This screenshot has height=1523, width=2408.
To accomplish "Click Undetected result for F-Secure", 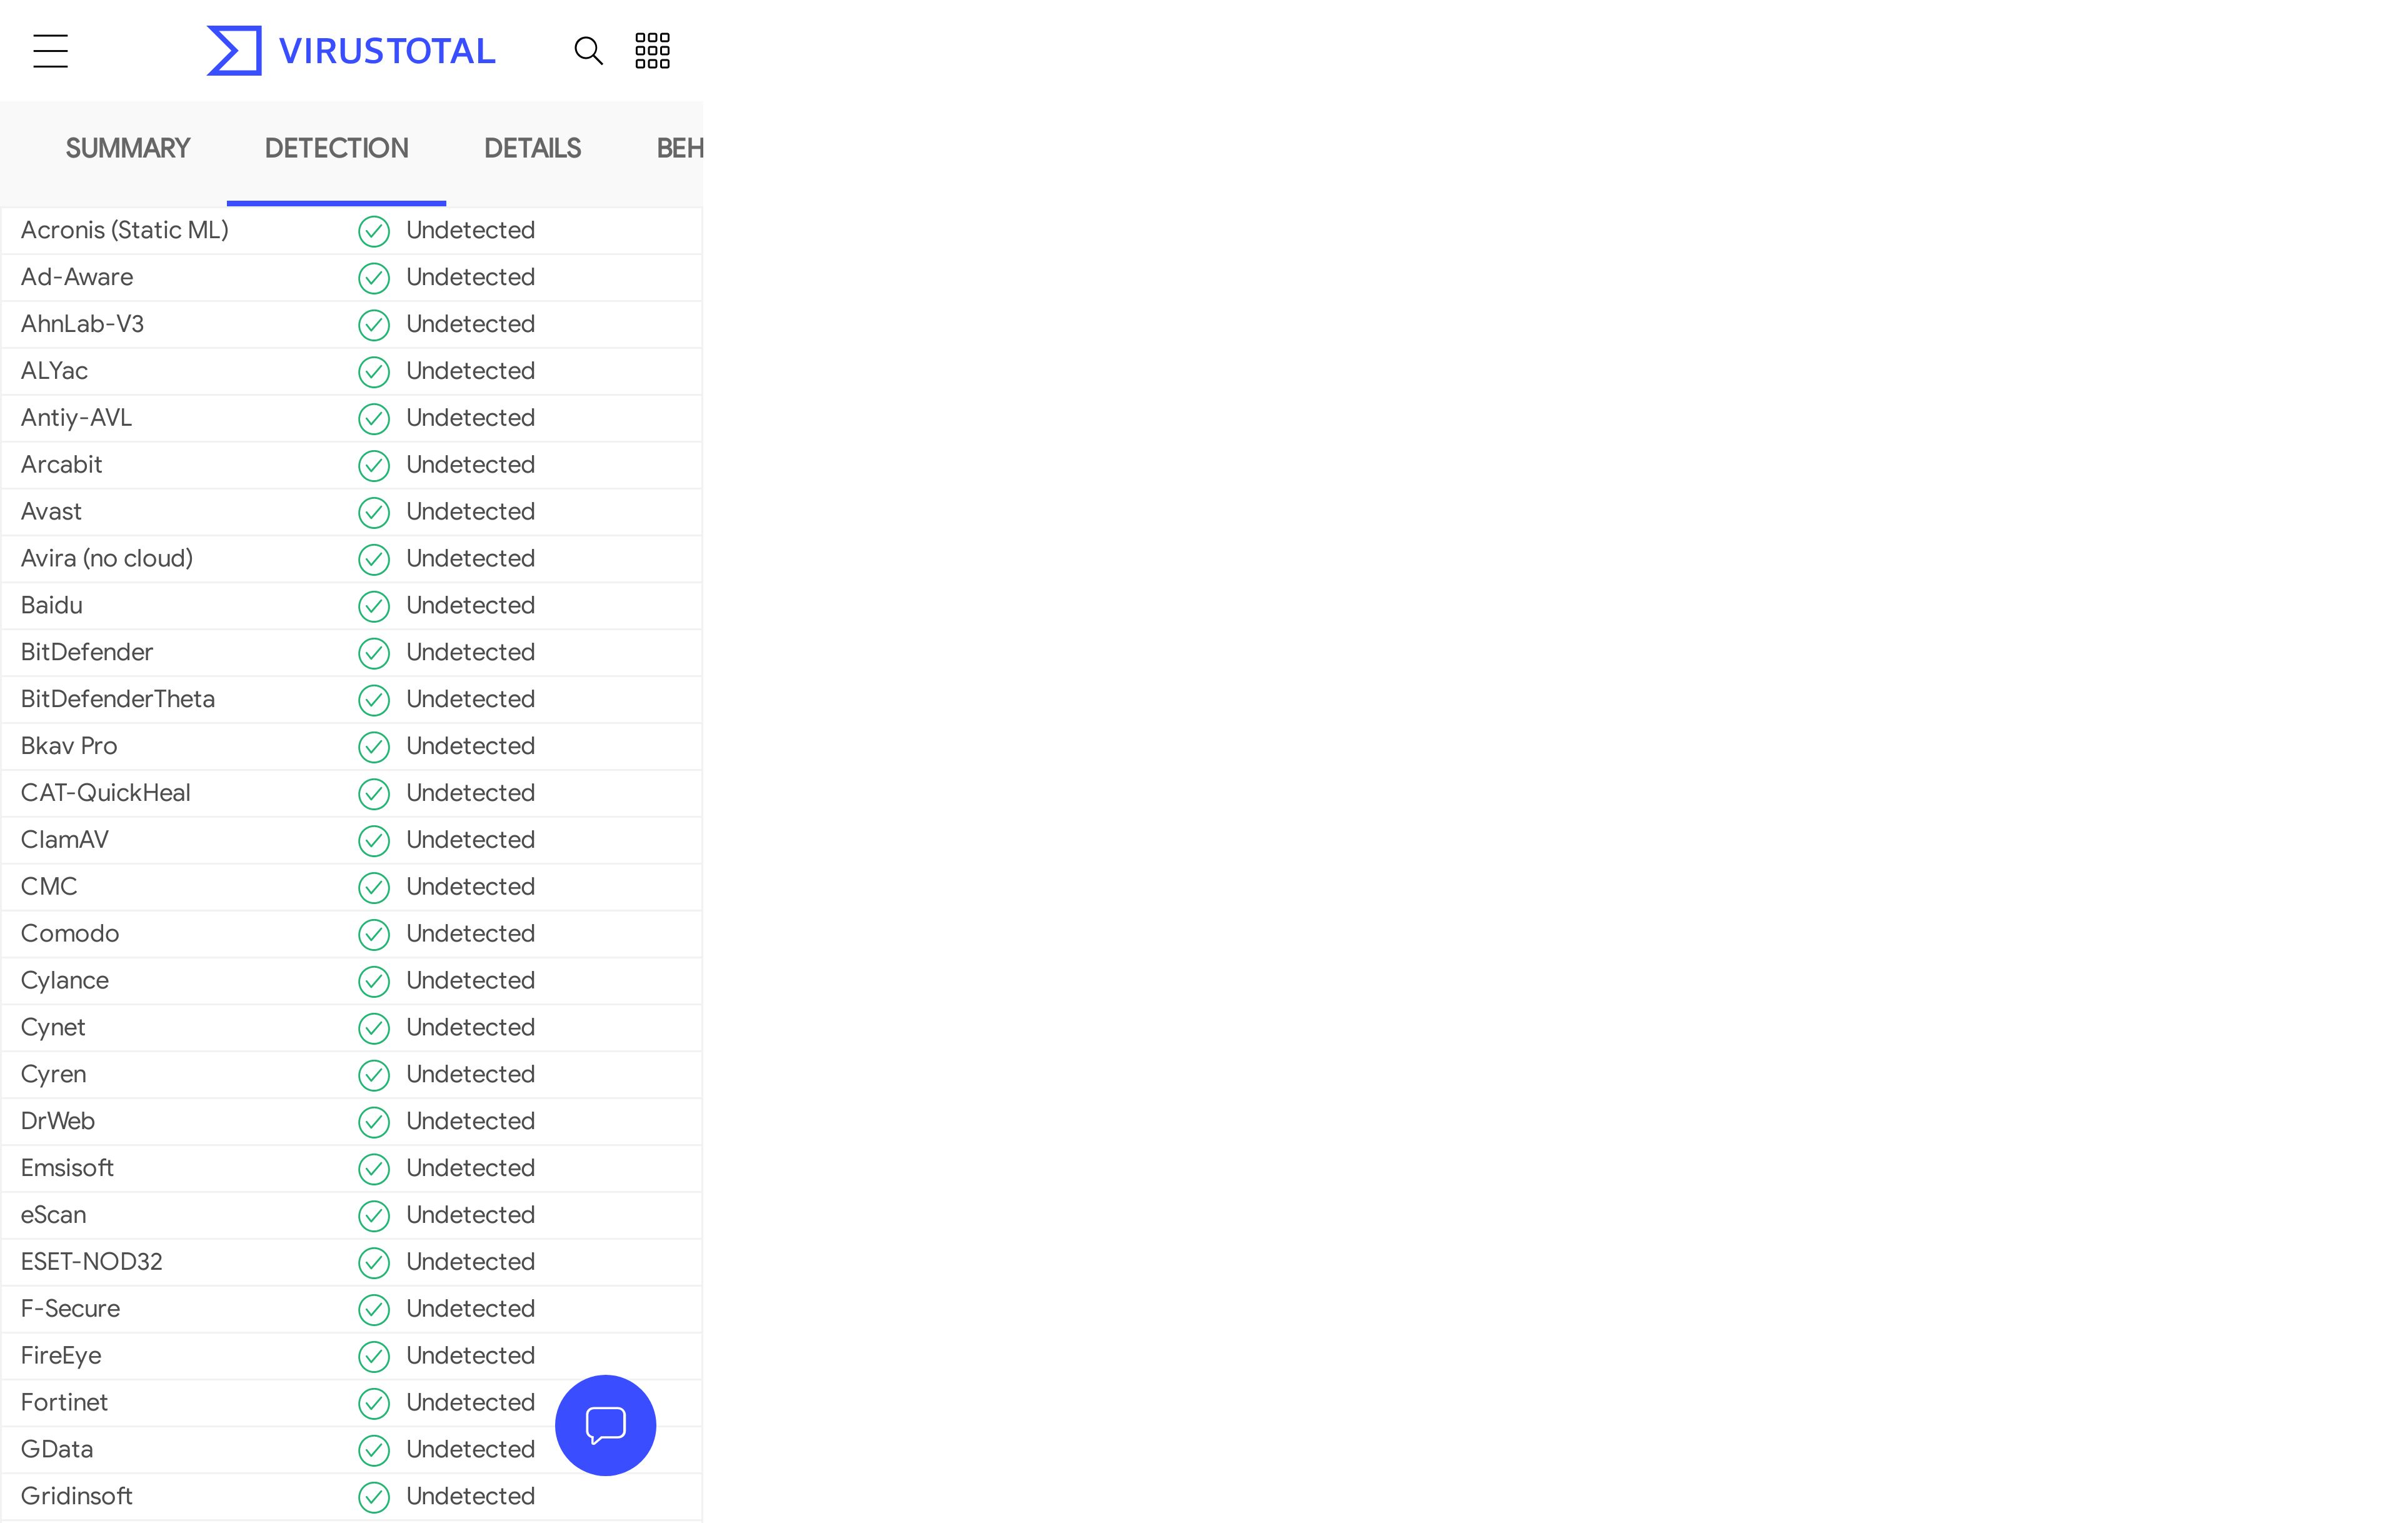I will point(470,1308).
